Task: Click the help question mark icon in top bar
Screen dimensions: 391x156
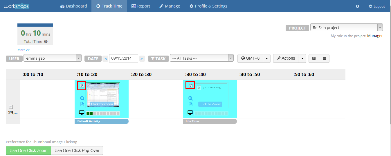Action: [x=357, y=6]
